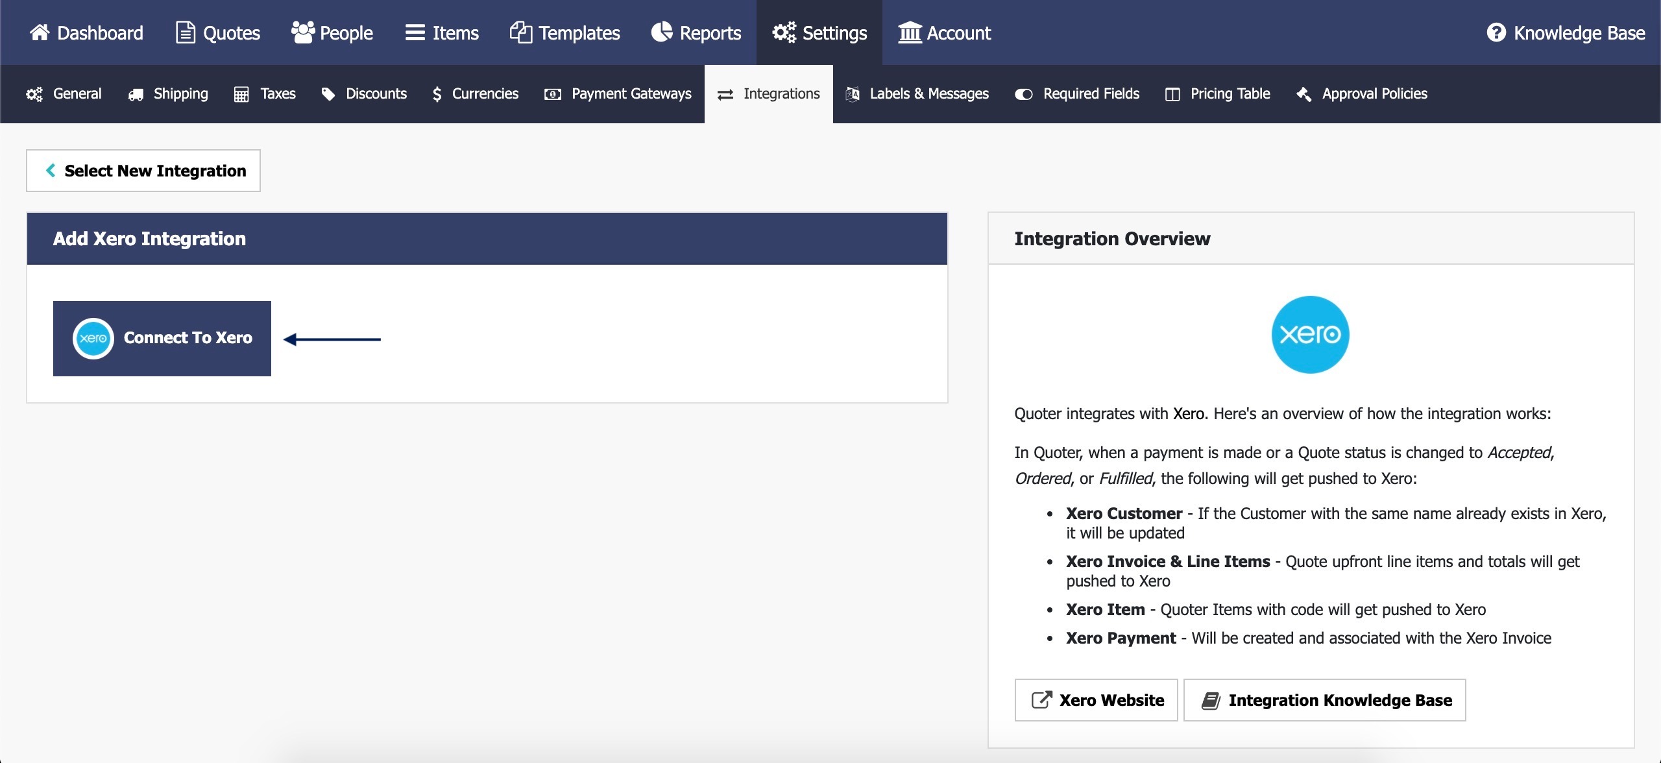Open the Xero Website button
This screenshot has width=1661, height=763.
pyautogui.click(x=1097, y=700)
